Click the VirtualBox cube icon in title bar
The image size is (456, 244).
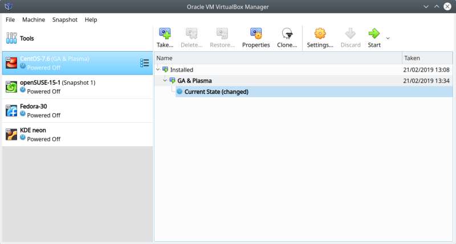[9, 6]
